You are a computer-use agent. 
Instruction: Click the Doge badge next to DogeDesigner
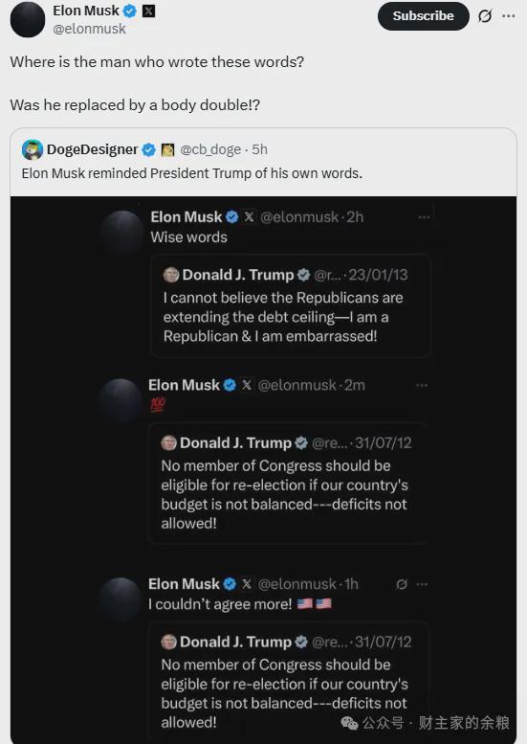[167, 150]
